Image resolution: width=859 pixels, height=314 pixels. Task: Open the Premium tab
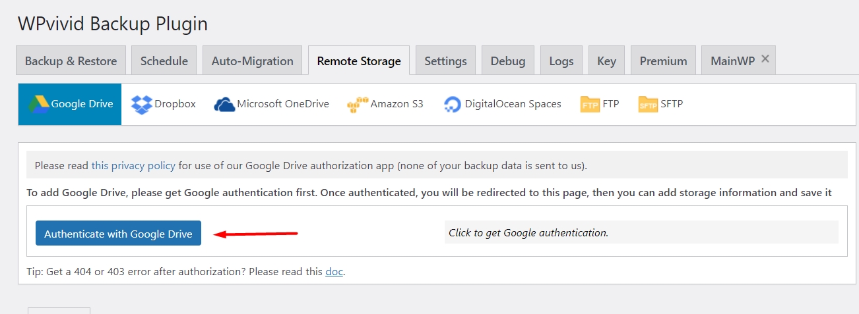pyautogui.click(x=663, y=61)
